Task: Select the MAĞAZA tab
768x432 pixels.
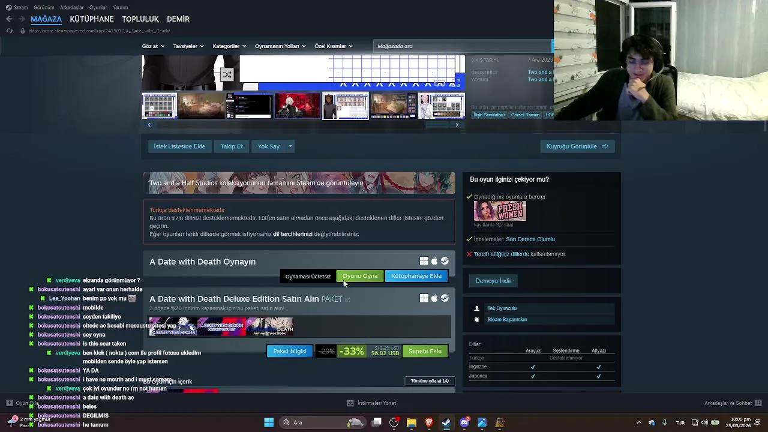Action: click(x=46, y=19)
